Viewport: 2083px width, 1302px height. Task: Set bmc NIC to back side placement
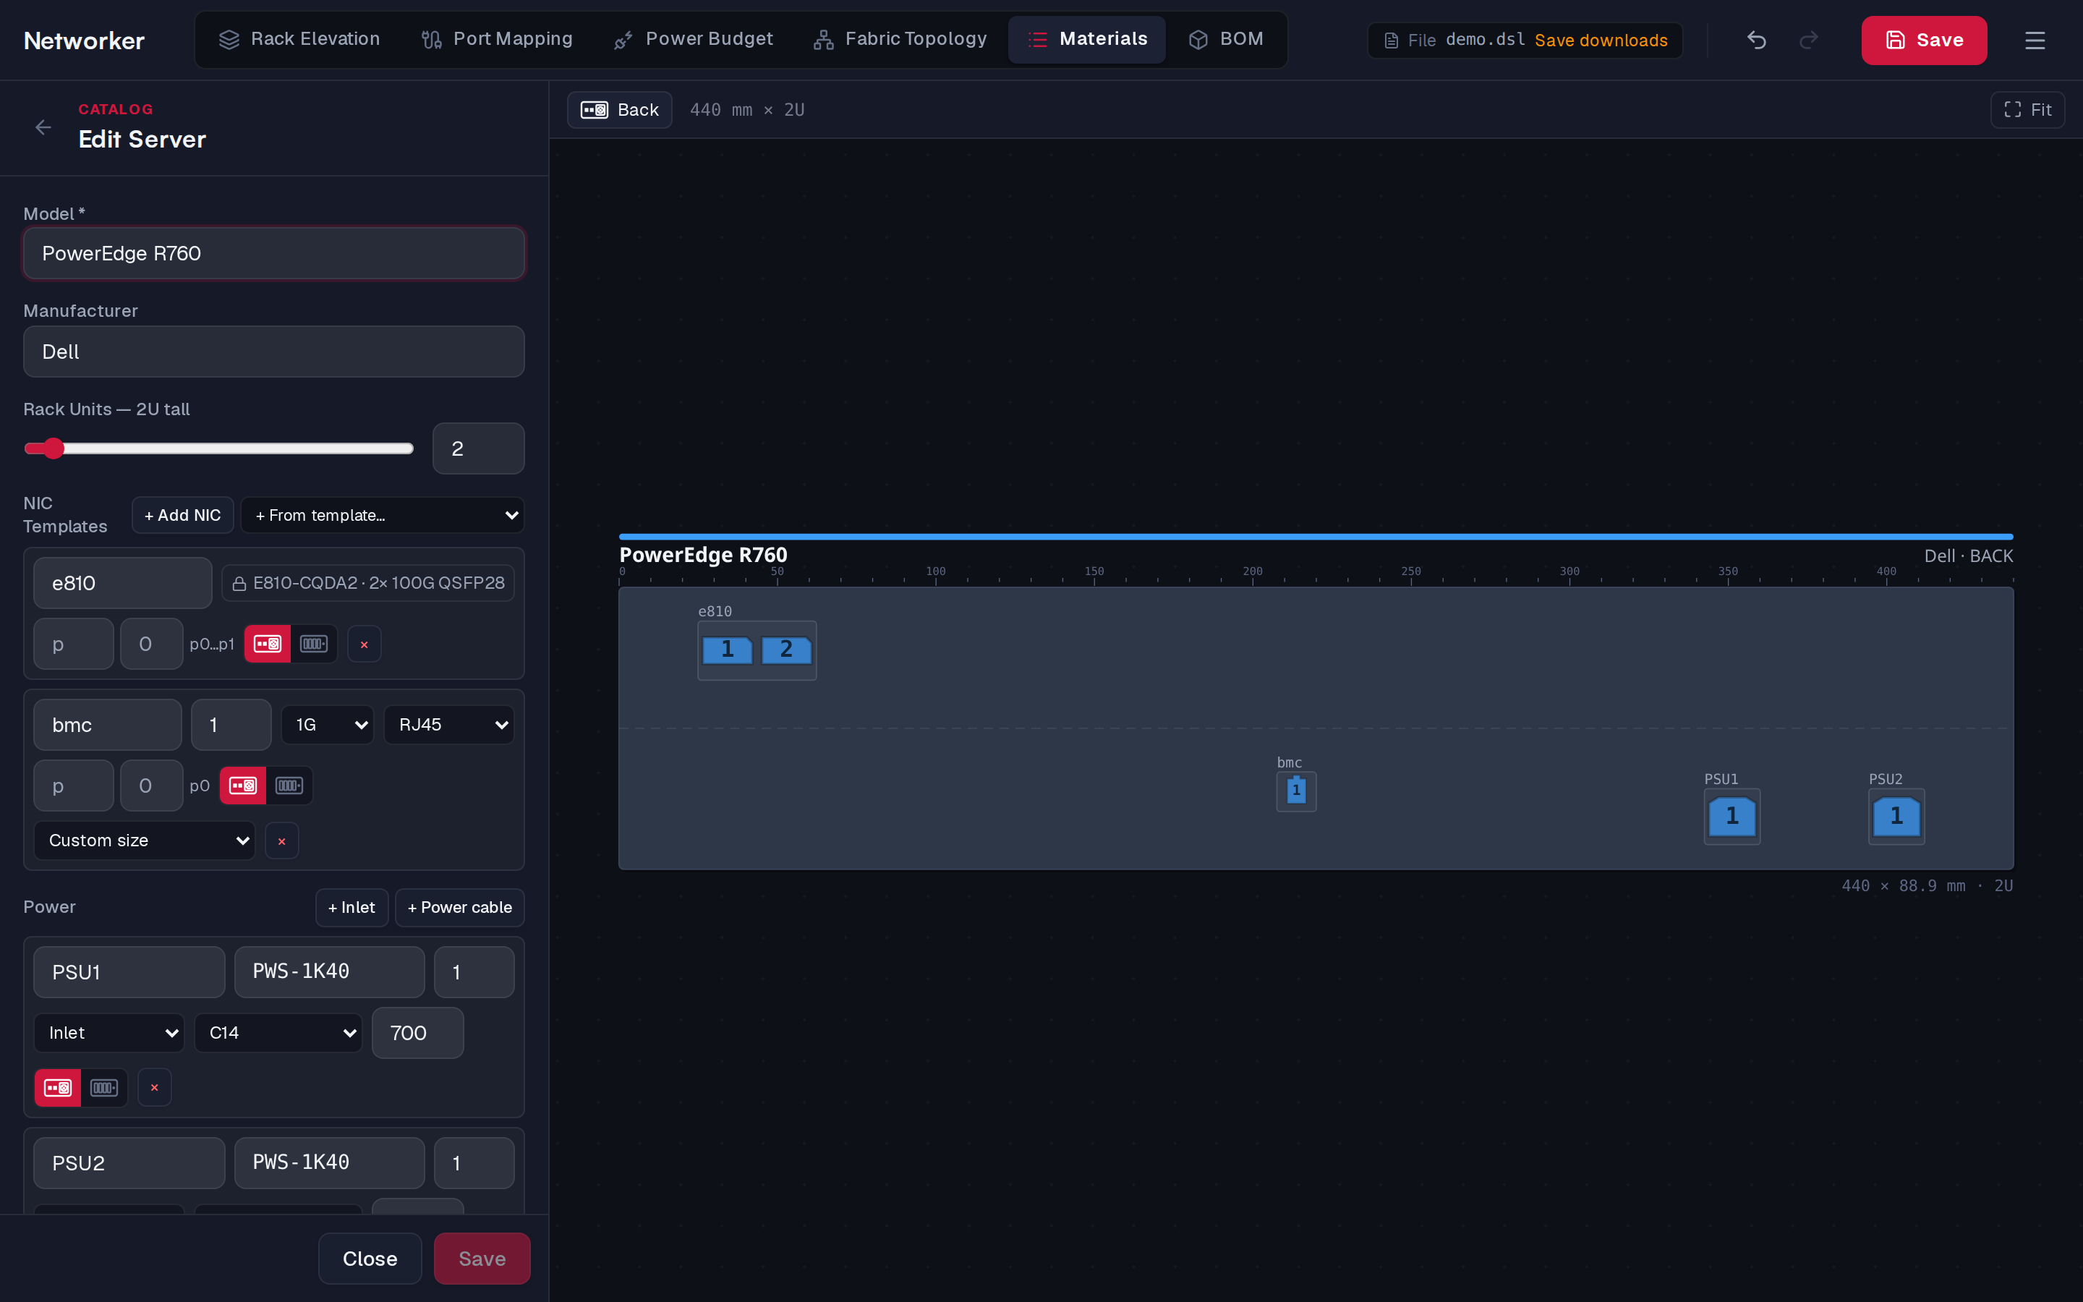[244, 786]
